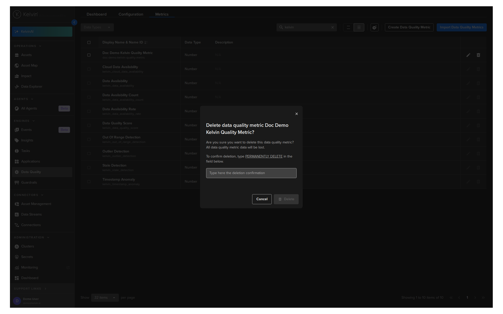Open Monitoring in the sidebar
The width and height of the screenshot is (503, 314).
(x=42, y=267)
